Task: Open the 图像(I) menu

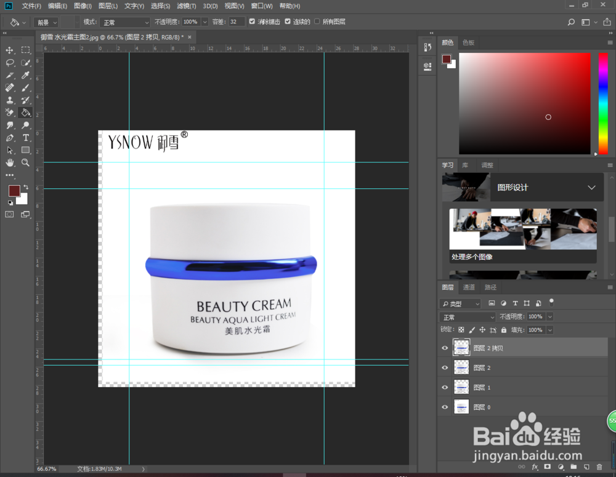Action: tap(83, 6)
